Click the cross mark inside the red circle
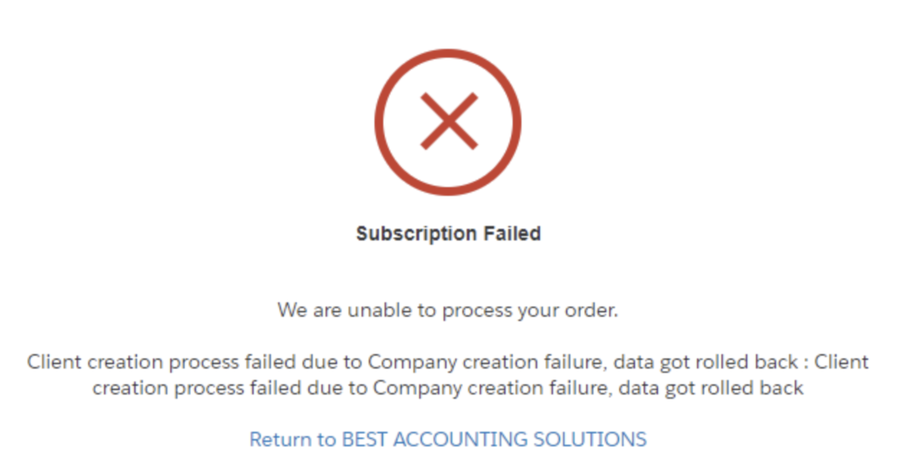 449,121
